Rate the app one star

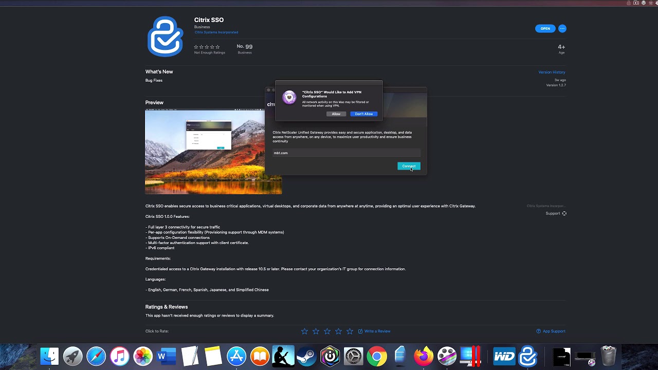point(304,331)
